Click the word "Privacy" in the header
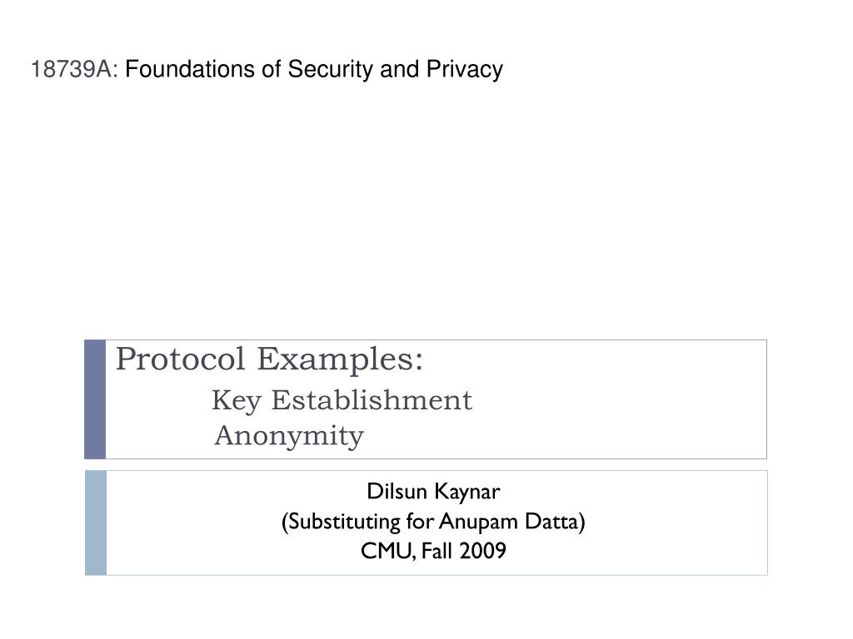The height and width of the screenshot is (639, 853). [465, 71]
